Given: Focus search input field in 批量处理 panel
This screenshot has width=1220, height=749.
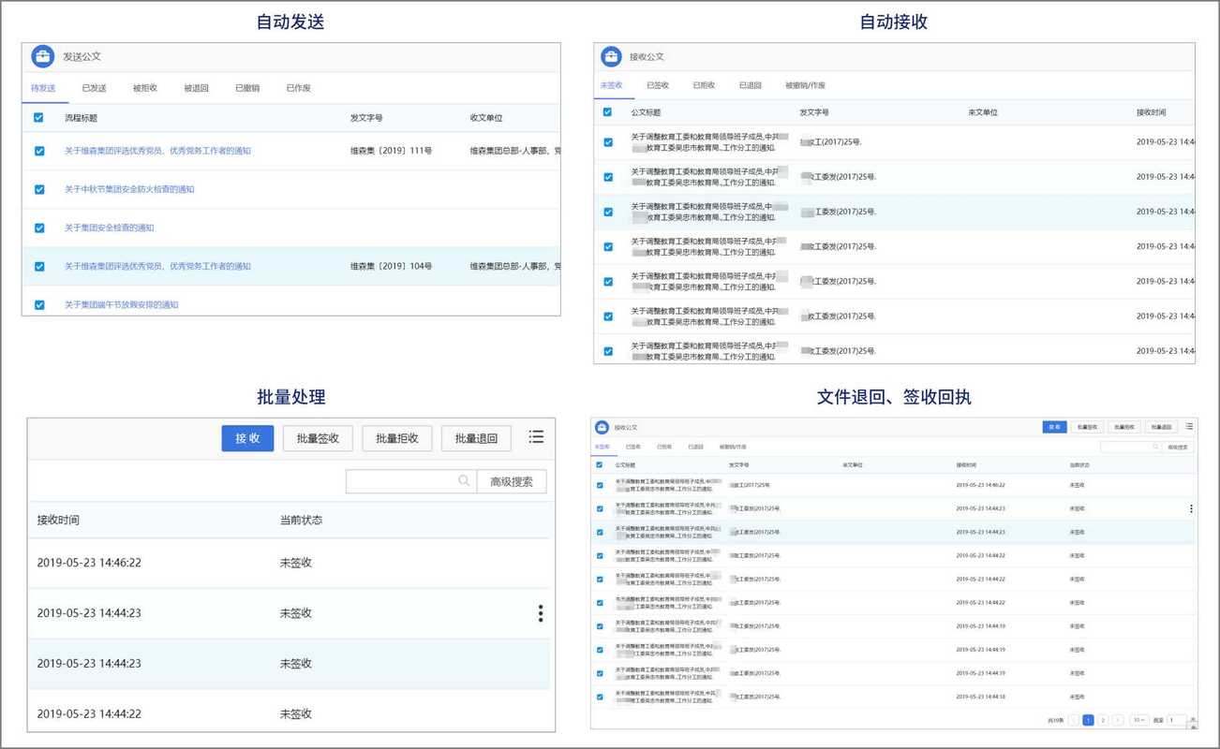Looking at the screenshot, I should coord(411,481).
